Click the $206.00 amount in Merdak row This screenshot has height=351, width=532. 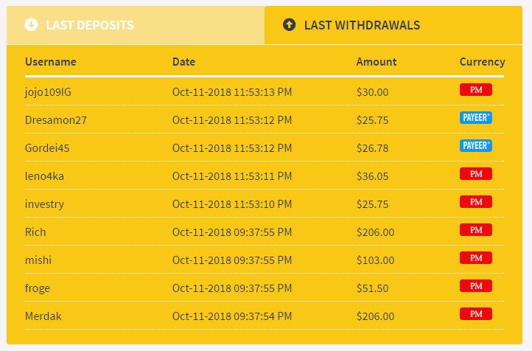[375, 316]
